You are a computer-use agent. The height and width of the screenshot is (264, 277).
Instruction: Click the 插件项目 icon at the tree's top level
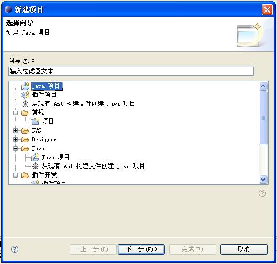point(25,95)
